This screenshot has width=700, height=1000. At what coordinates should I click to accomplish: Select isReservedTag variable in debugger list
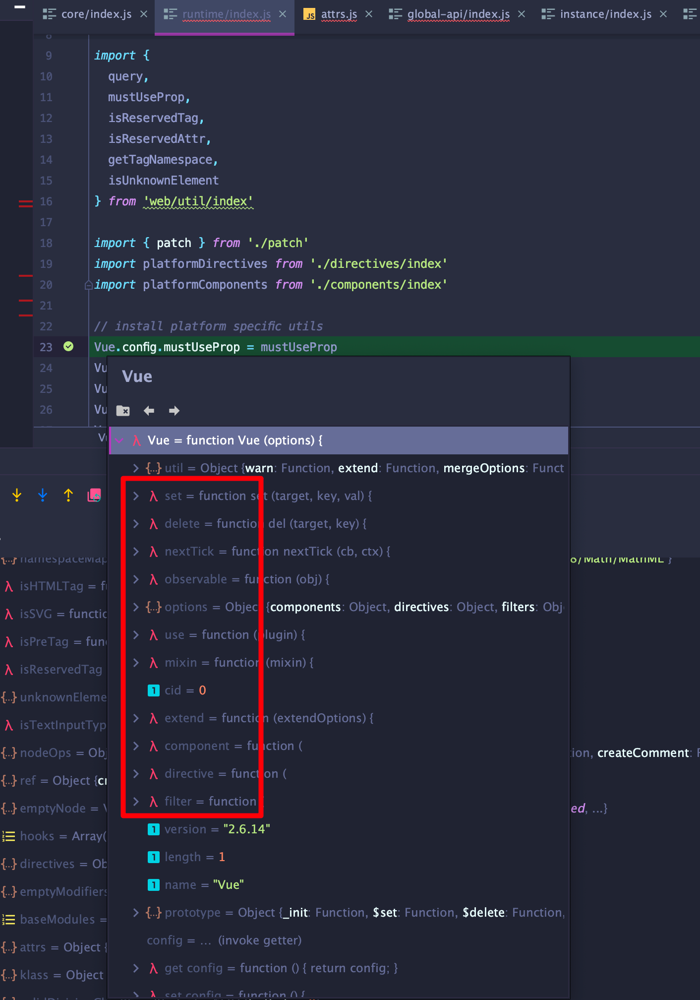tap(54, 670)
